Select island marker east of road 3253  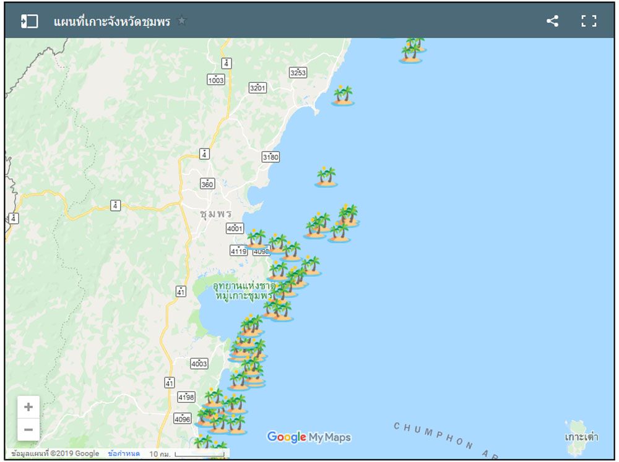tap(342, 96)
